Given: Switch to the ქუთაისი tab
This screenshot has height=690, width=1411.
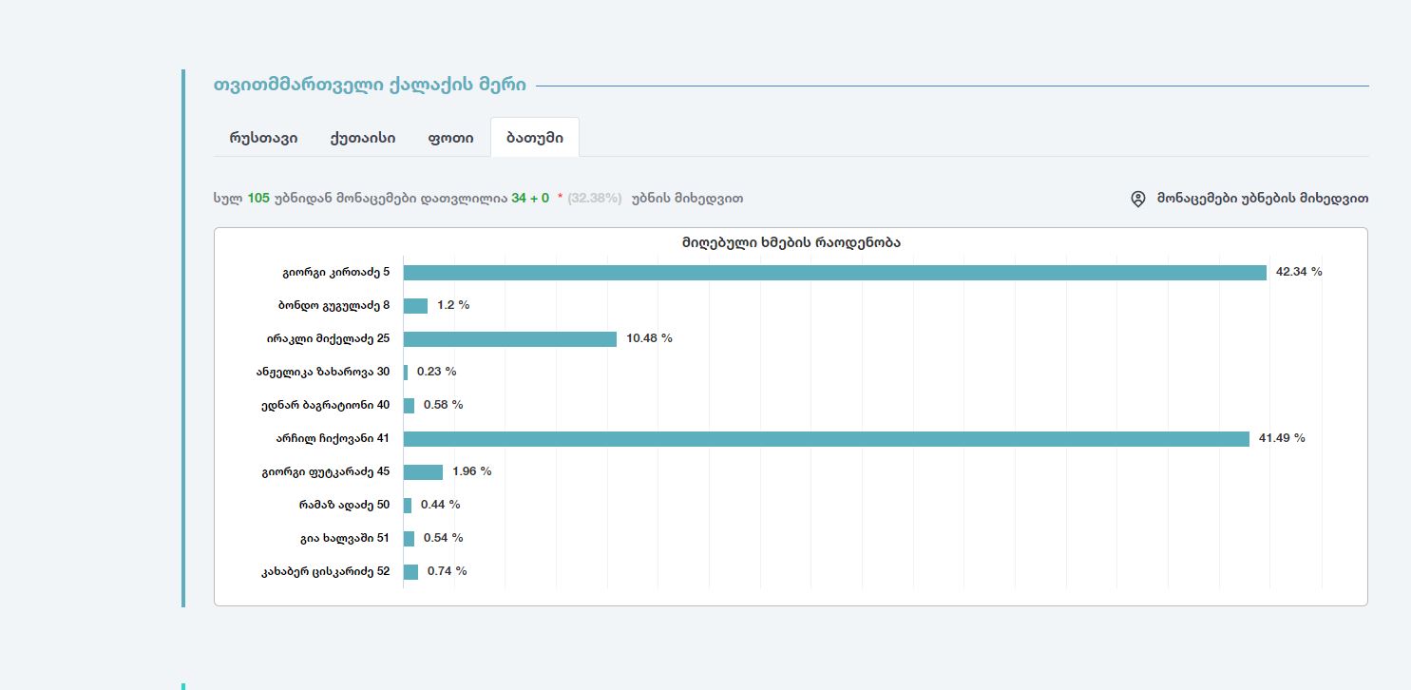Looking at the screenshot, I should point(363,138).
